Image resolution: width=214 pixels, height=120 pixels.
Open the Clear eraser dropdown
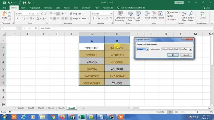[x=172, y=20]
